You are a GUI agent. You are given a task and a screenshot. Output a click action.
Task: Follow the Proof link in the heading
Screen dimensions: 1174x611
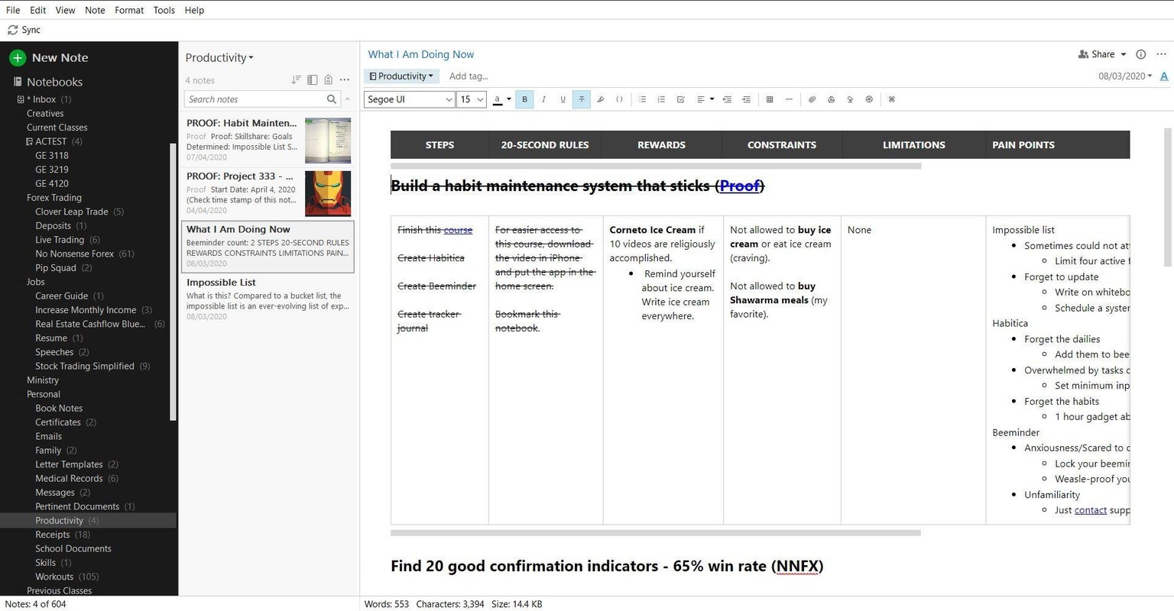click(740, 186)
